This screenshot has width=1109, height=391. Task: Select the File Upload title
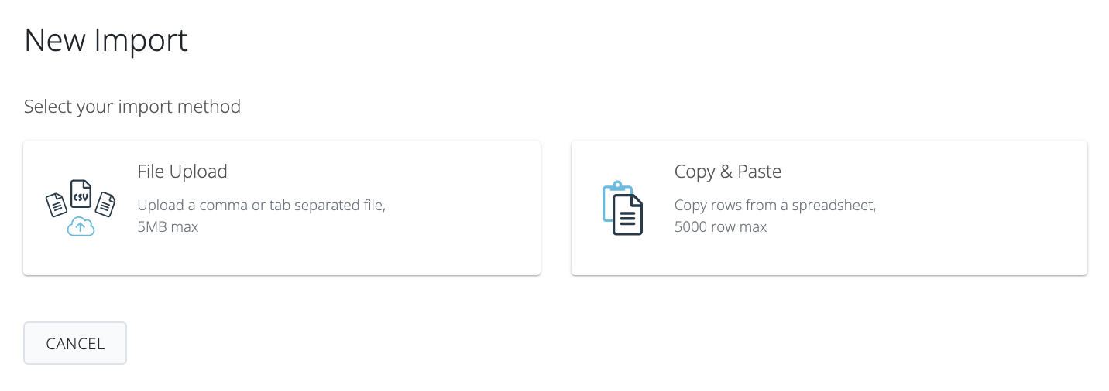pos(182,172)
